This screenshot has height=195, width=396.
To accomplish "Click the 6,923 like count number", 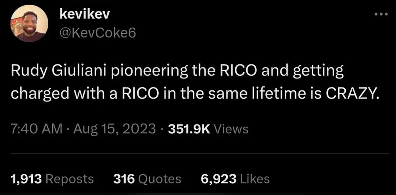I will point(218,179).
